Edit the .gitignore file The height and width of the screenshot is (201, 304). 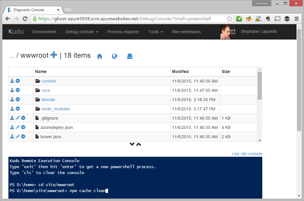click(18, 118)
